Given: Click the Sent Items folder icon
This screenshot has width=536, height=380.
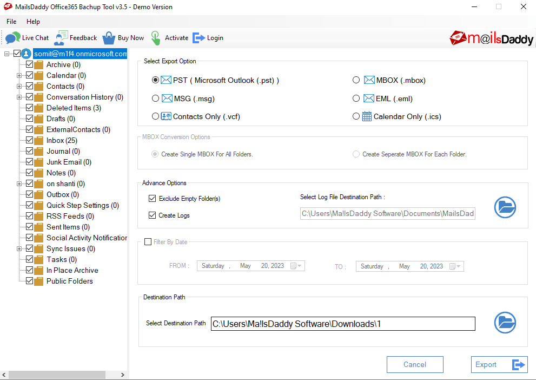Looking at the screenshot, I should pyautogui.click(x=38, y=227).
